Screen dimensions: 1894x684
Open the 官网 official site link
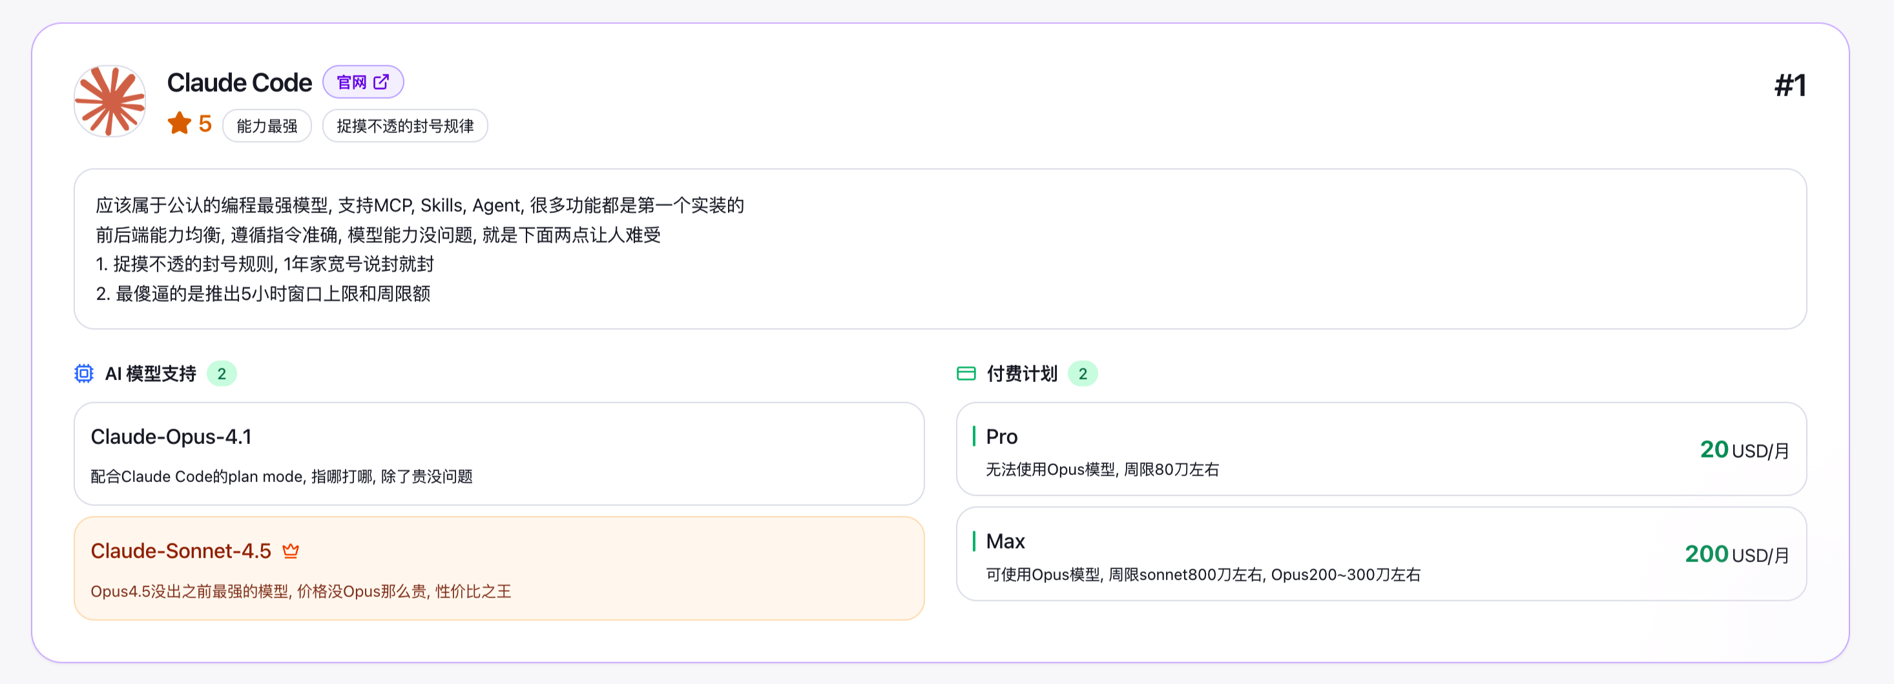coord(362,83)
